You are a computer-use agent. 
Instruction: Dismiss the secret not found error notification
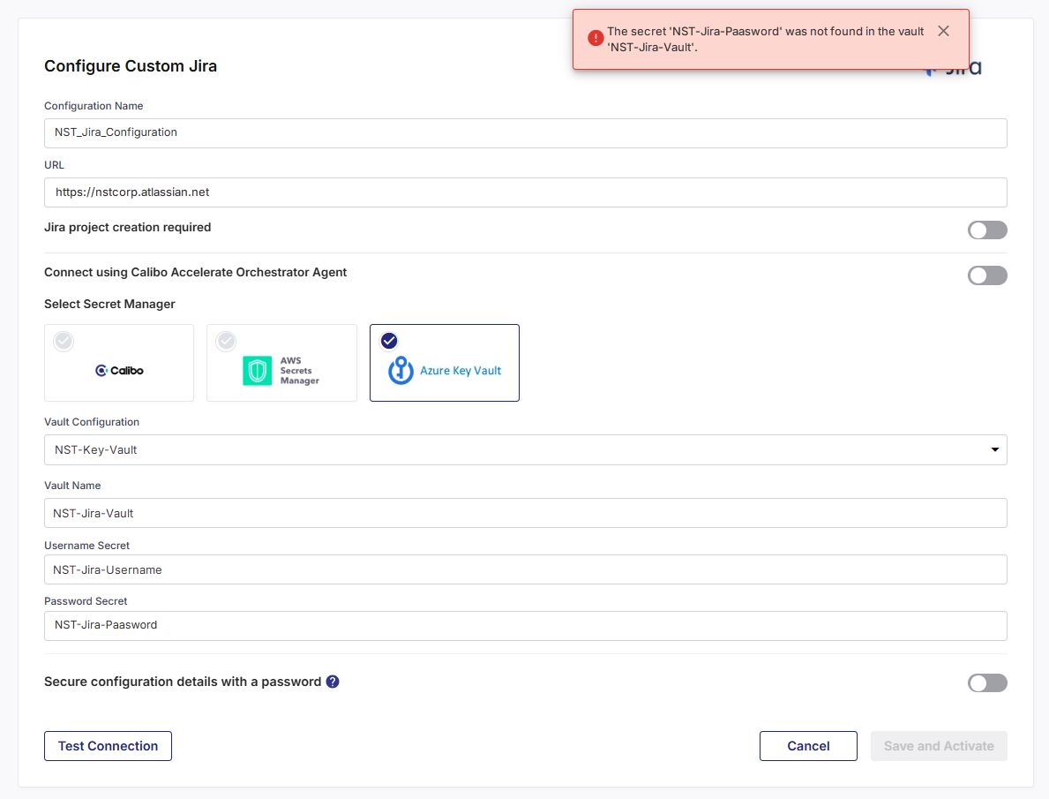pos(943,31)
